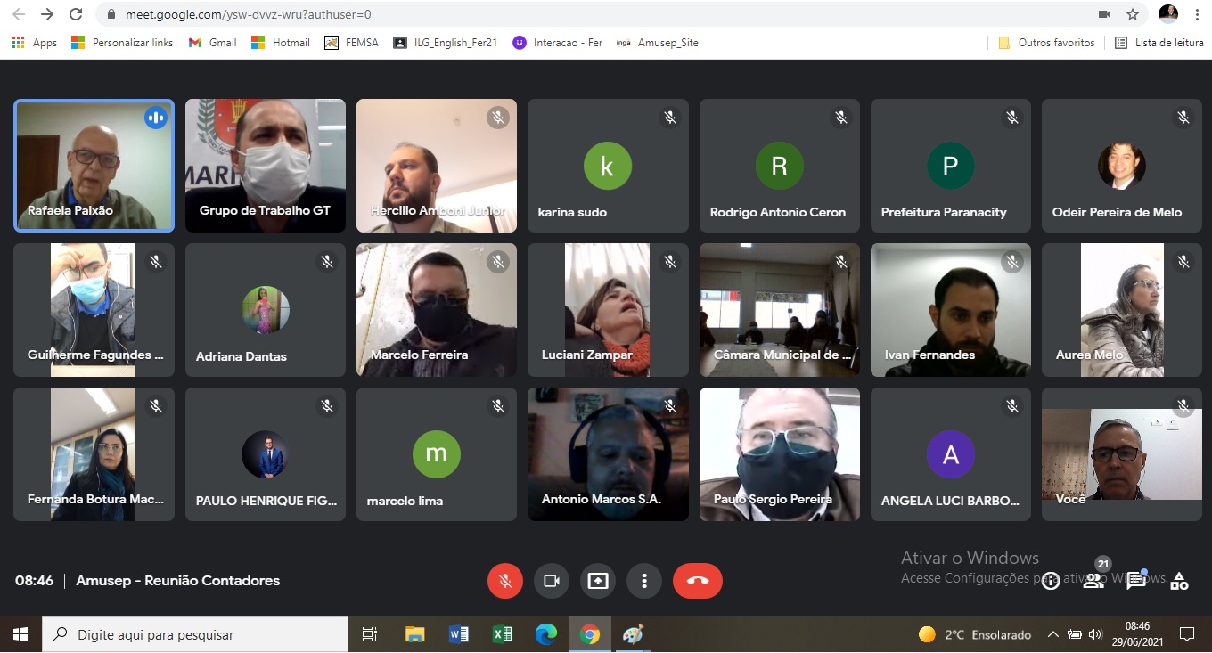Viewport: 1212px width, 653px height.
Task: Open the three-dot more options menu
Action: point(643,581)
